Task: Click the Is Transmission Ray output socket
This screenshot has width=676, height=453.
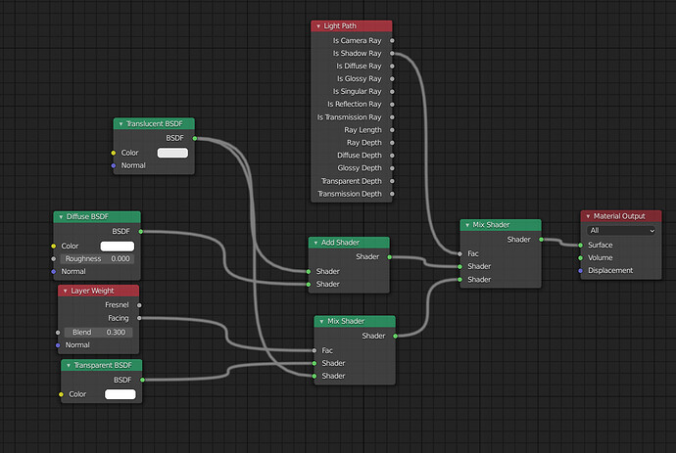Action: pos(392,117)
